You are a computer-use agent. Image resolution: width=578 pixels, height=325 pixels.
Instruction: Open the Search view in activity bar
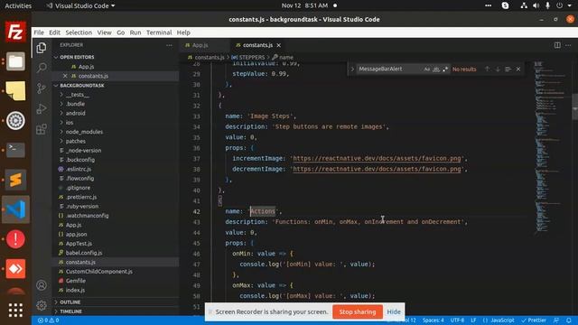tap(42, 68)
